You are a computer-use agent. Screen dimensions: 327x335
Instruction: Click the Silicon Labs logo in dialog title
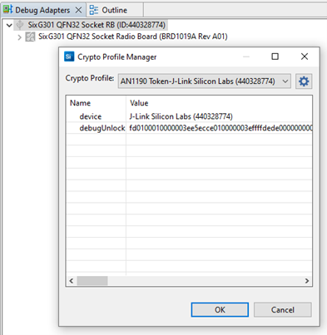[x=69, y=57]
